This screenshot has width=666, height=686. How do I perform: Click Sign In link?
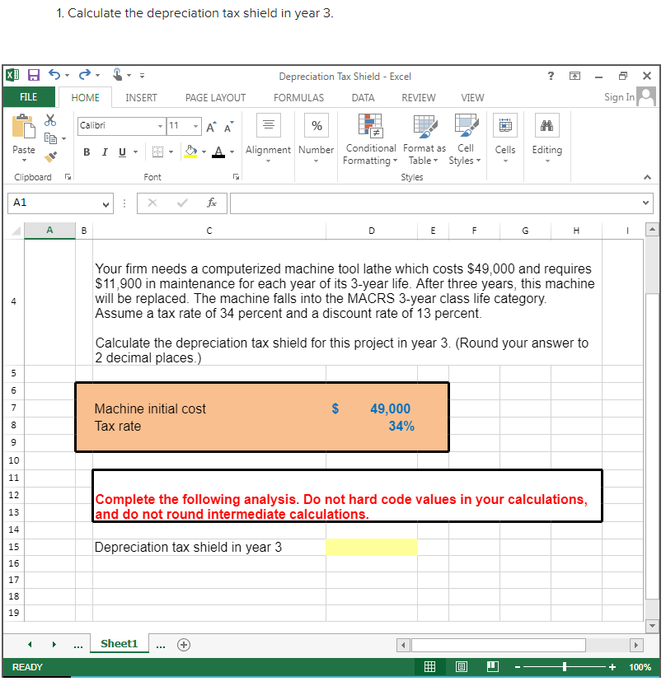(x=619, y=97)
